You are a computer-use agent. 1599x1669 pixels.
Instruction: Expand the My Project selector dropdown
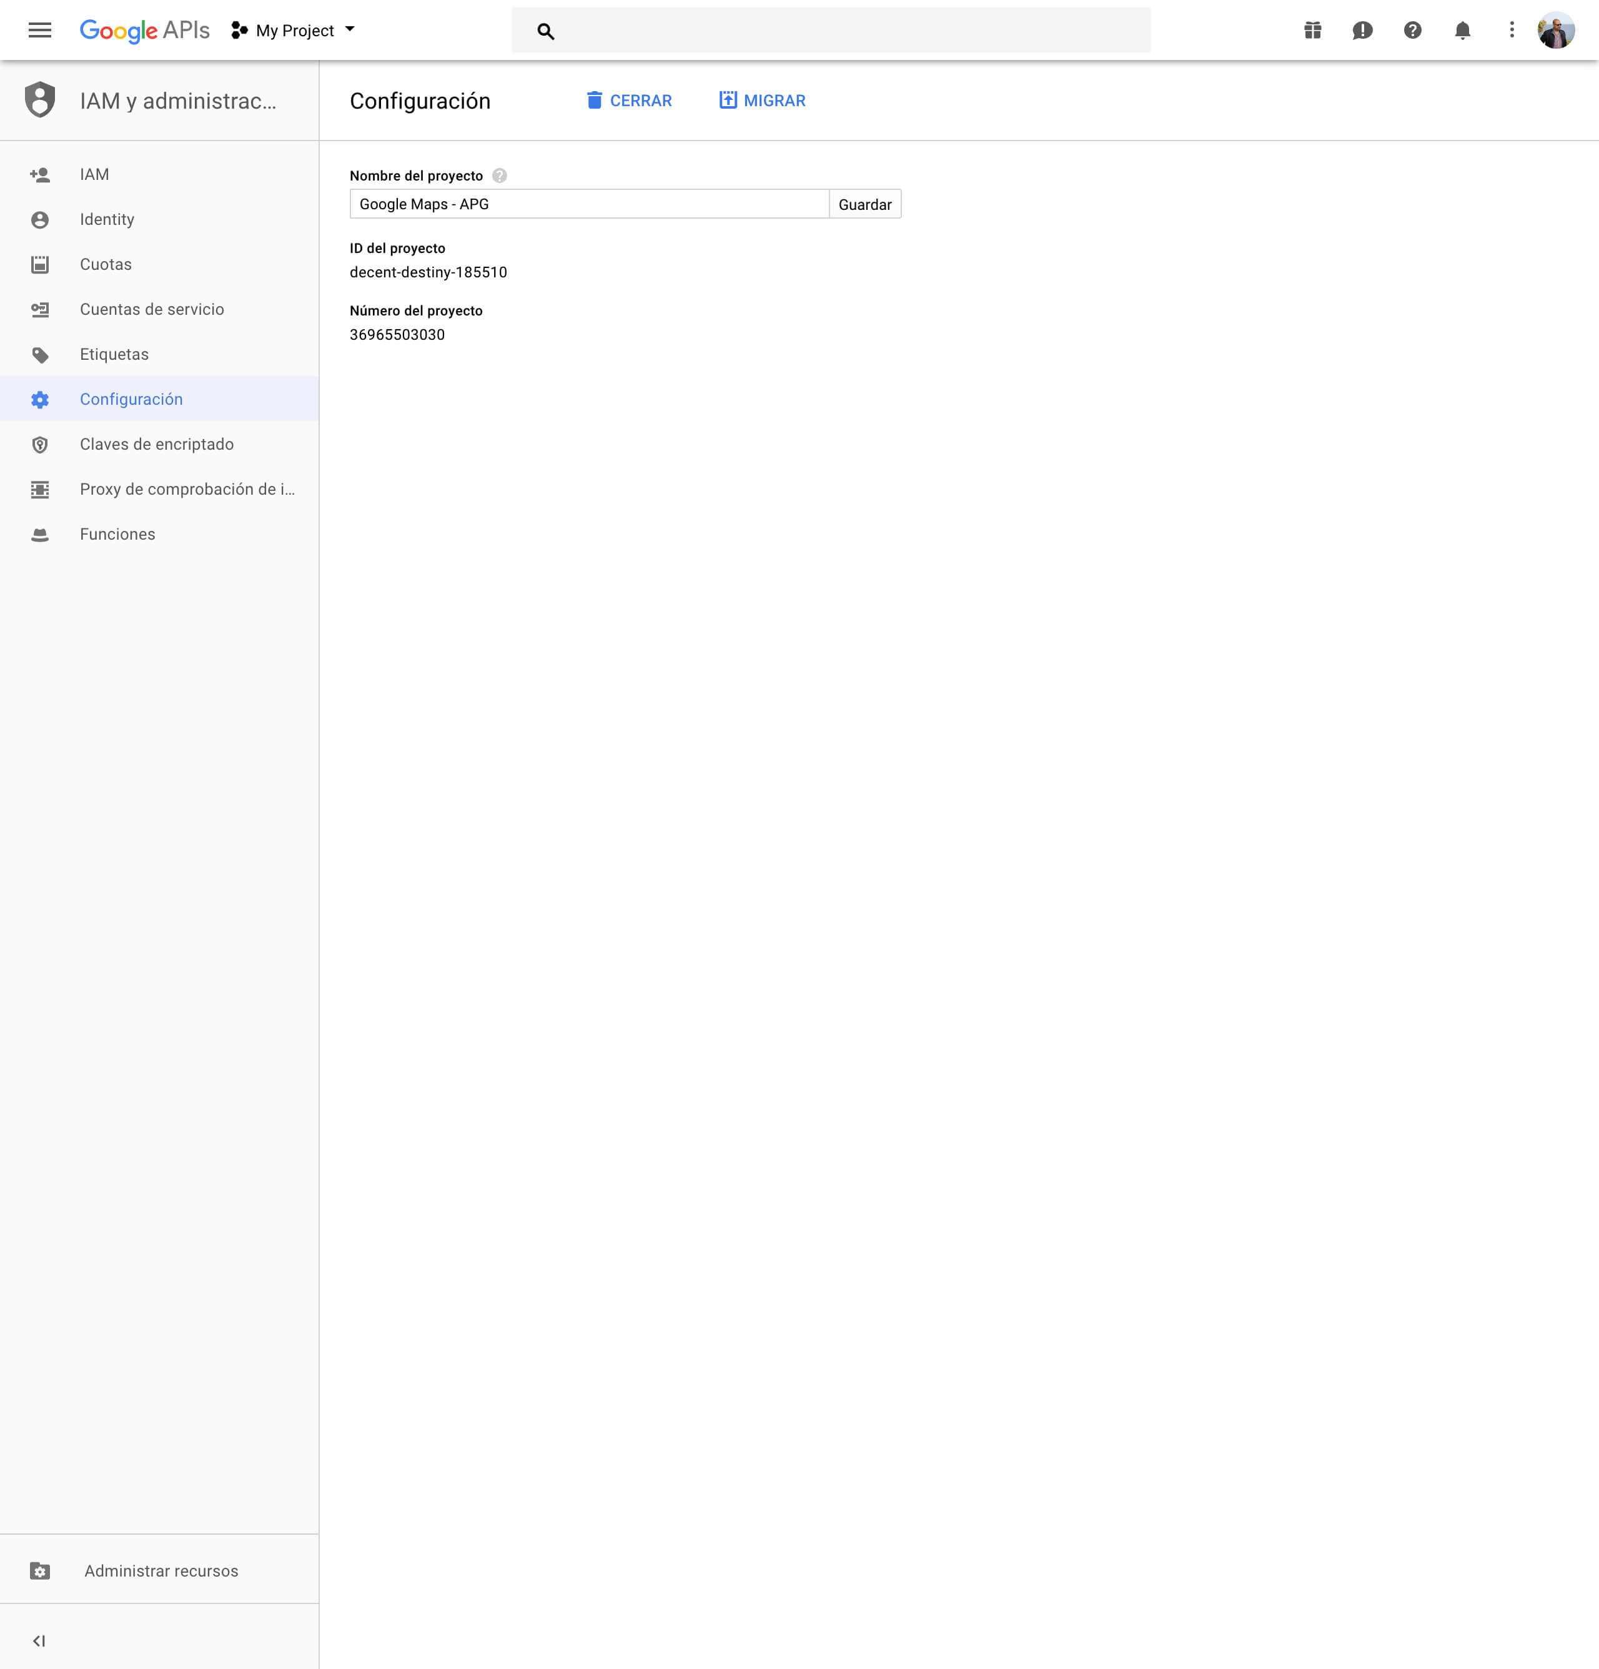click(x=294, y=31)
